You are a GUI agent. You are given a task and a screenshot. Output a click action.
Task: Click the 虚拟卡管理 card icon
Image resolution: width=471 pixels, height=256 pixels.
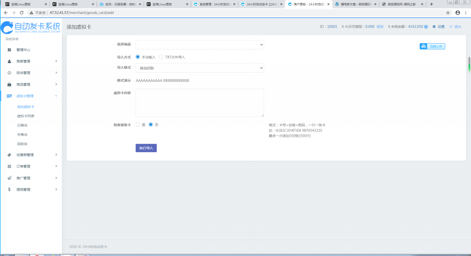click(9, 96)
